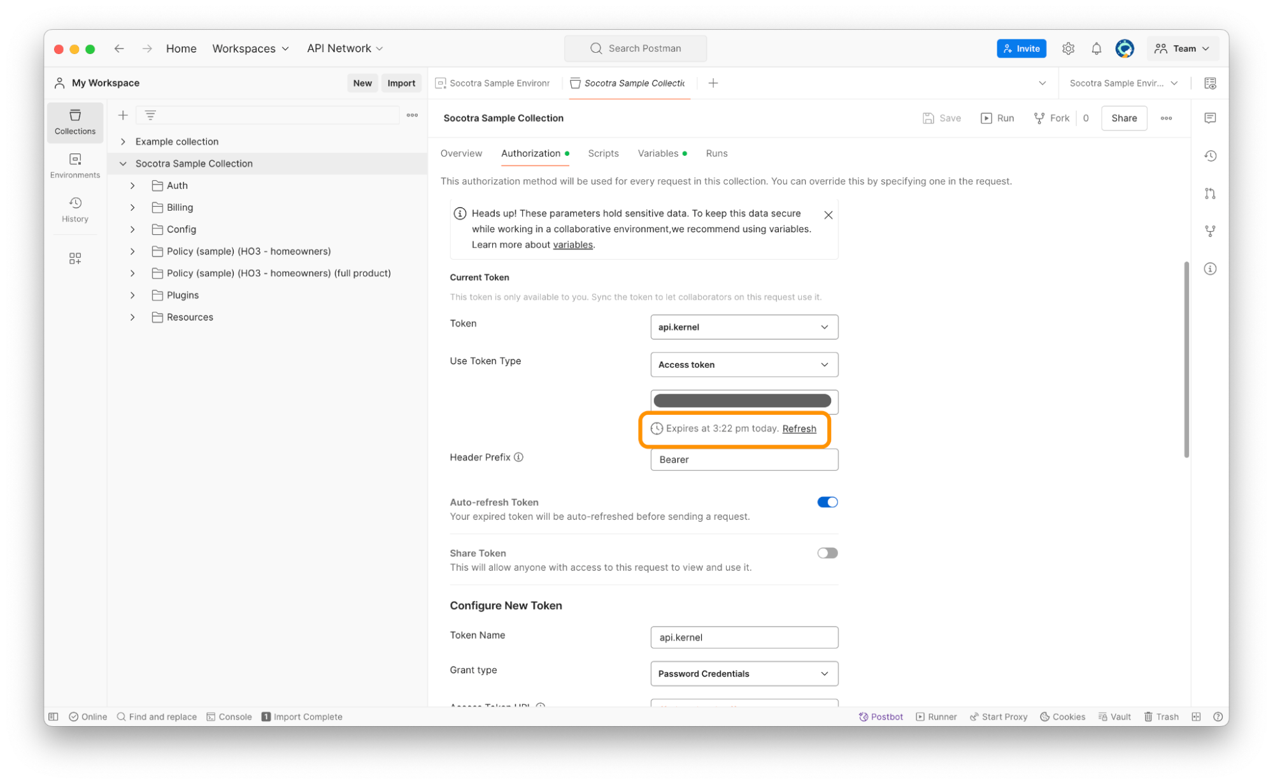Collapse the Socotra Sample Collection tree
The height and width of the screenshot is (784, 1273).
[123, 164]
